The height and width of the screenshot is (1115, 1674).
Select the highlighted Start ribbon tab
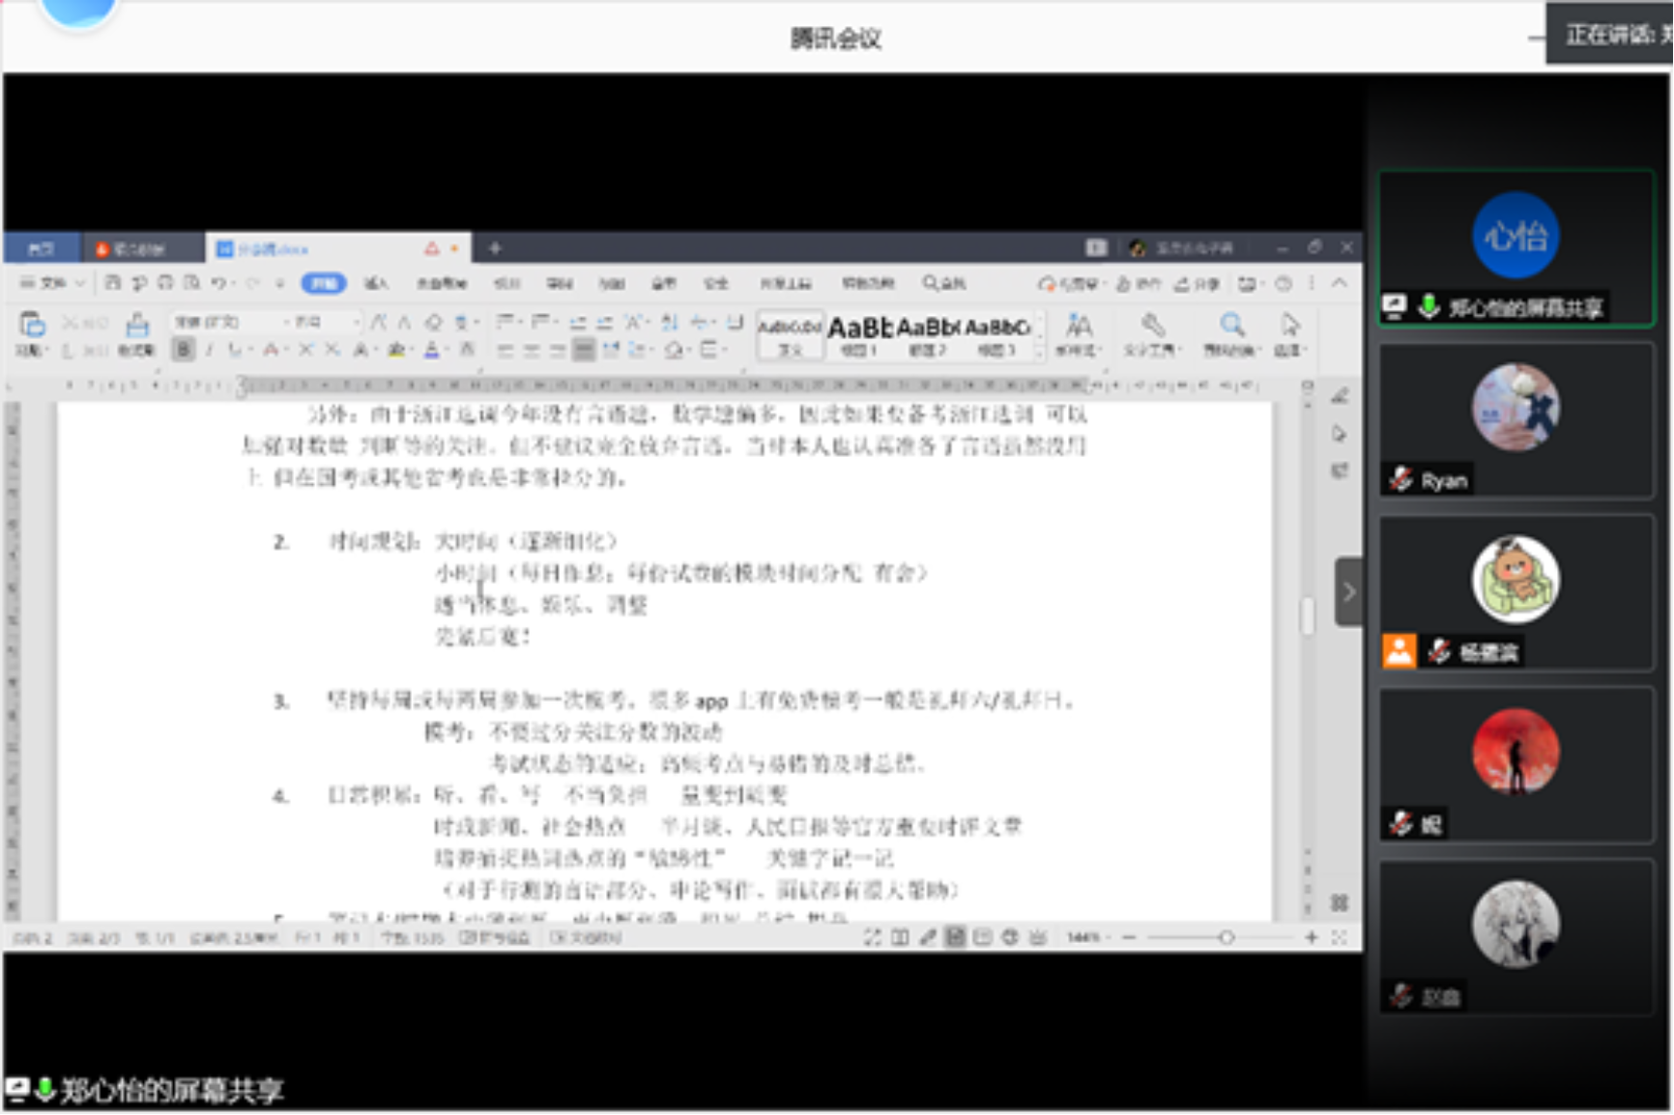click(323, 283)
